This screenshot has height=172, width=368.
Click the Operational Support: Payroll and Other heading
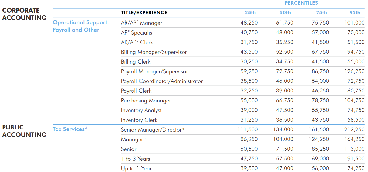[x=80, y=26]
